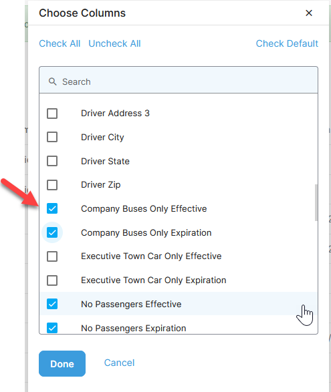Click Cancel to discard changes

119,363
